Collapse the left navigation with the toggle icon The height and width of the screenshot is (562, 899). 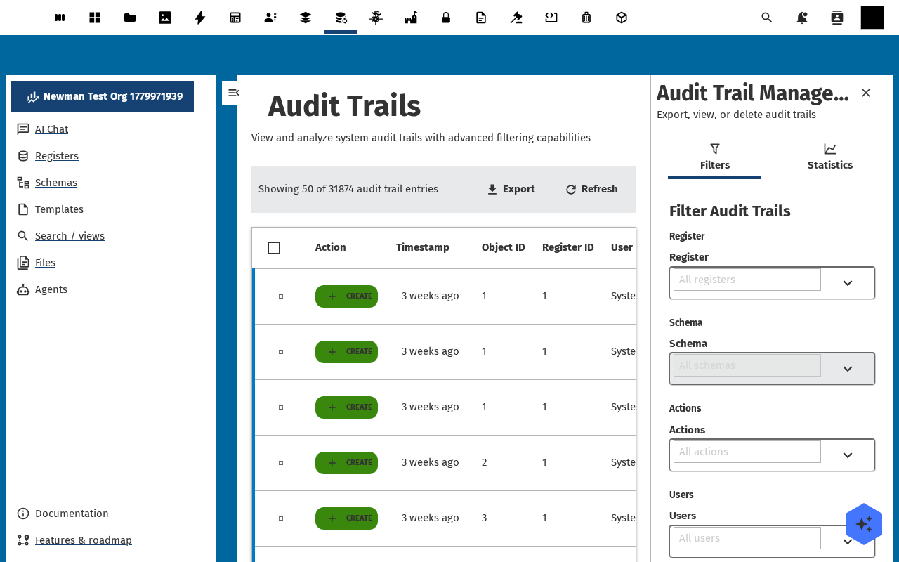(x=233, y=93)
